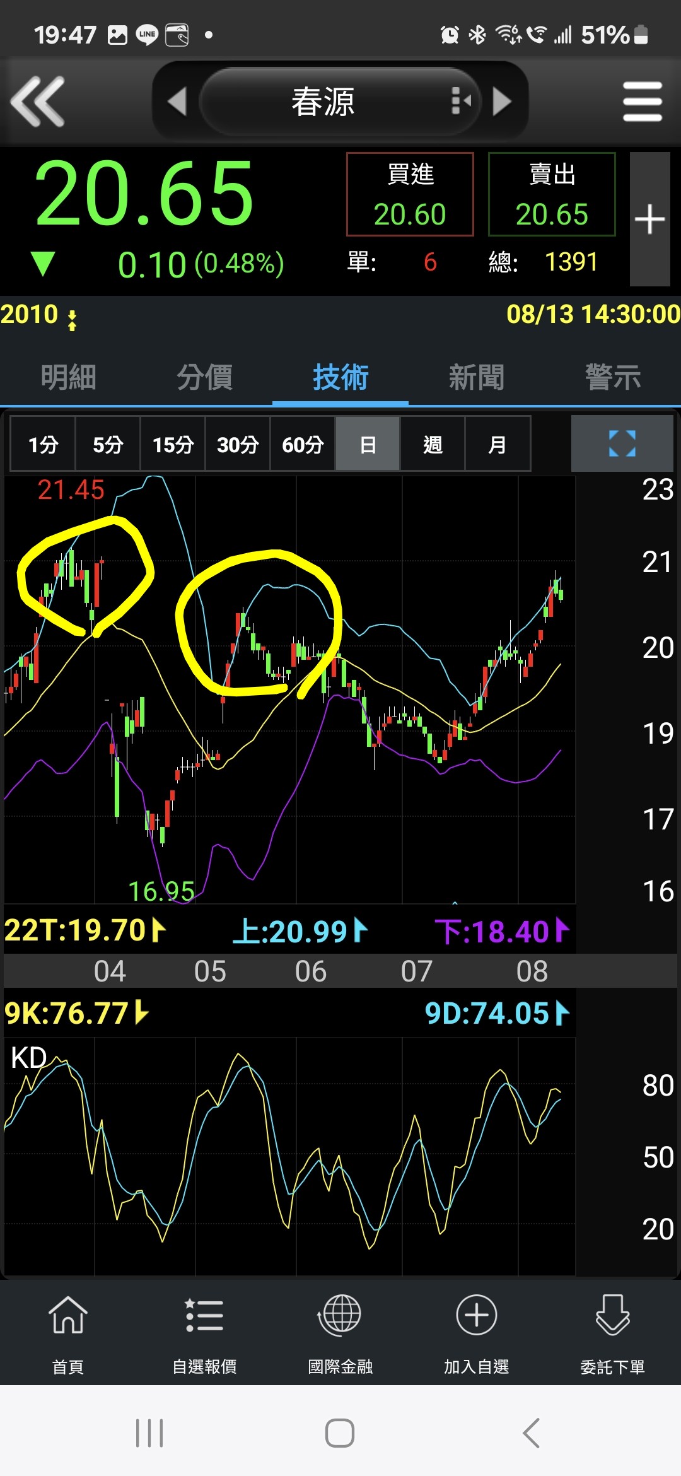Tap the battery icon in status bar
This screenshot has width=681, height=1476.
pyautogui.click(x=641, y=35)
